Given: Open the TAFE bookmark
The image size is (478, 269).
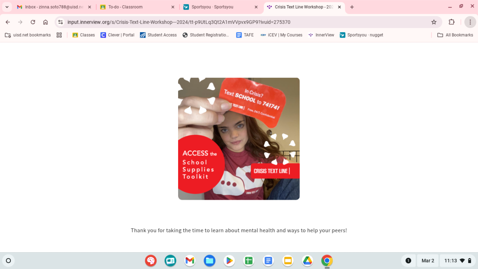Looking at the screenshot, I should (245, 35).
